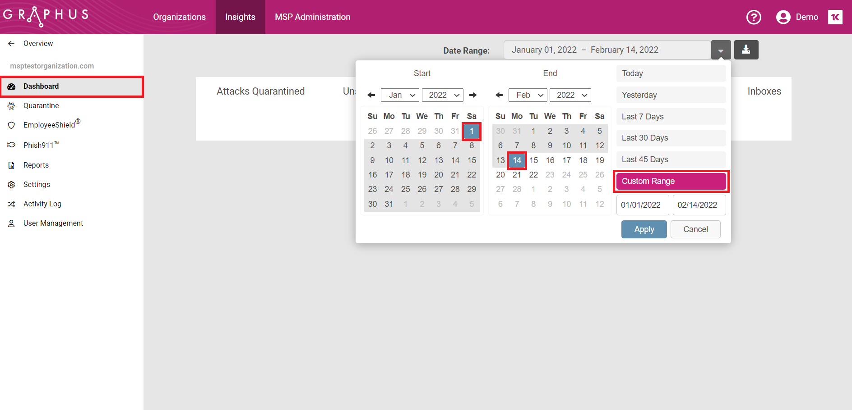This screenshot has height=410, width=852.
Task: Click the Settings gear icon
Action: coord(12,185)
